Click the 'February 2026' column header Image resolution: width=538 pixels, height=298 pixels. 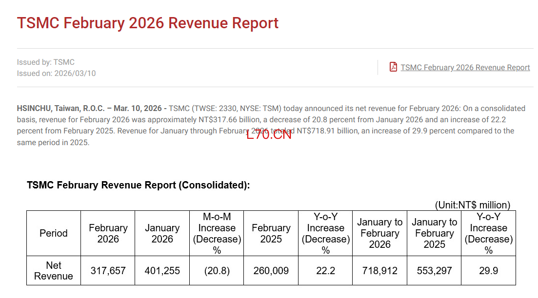(108, 233)
